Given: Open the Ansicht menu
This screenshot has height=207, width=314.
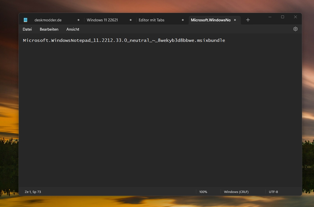Looking at the screenshot, I should pos(73,29).
